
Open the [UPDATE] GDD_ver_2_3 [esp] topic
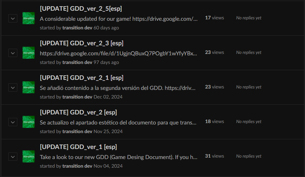[82, 43]
